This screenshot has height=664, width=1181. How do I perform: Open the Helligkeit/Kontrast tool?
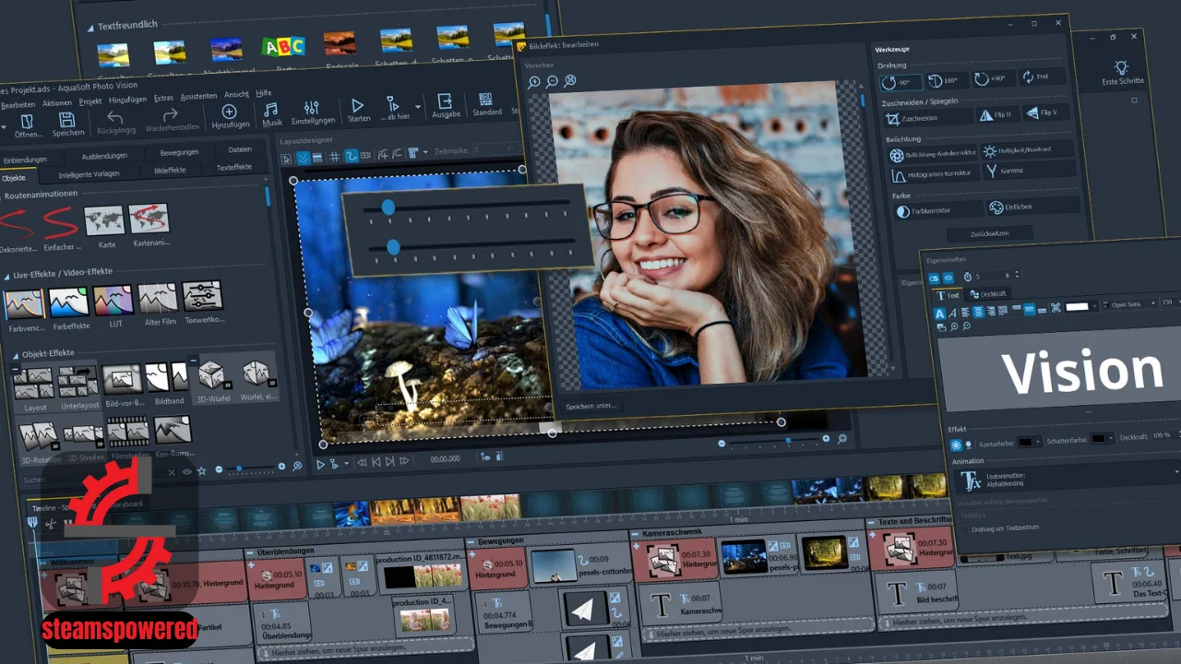coord(1028,149)
